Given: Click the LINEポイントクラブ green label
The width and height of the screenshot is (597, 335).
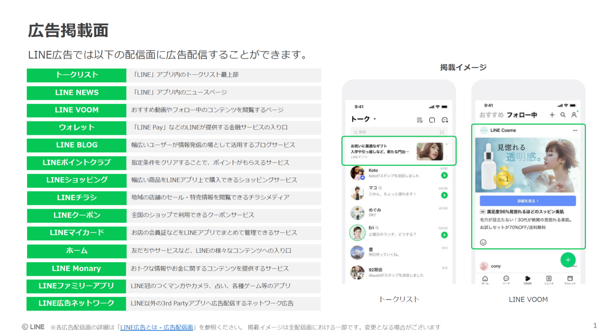Looking at the screenshot, I should (77, 163).
